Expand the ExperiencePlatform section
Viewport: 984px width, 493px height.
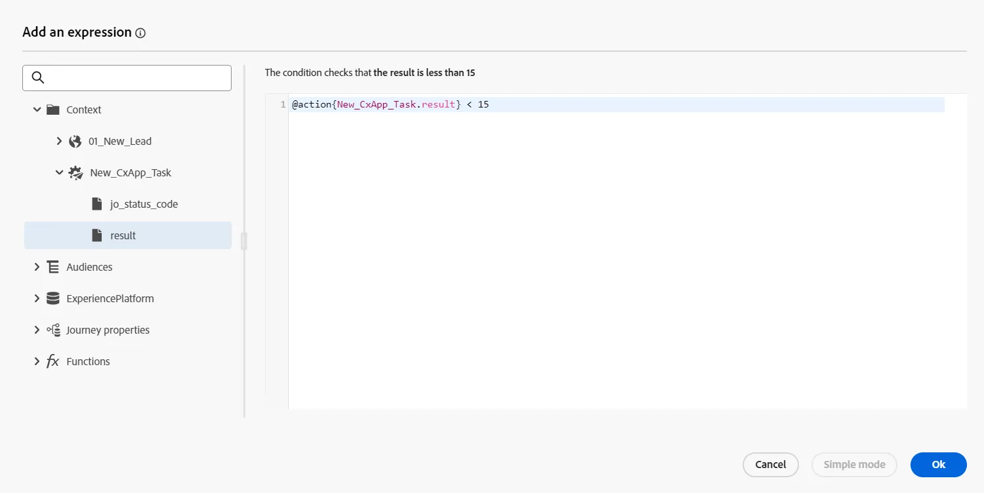(x=37, y=298)
